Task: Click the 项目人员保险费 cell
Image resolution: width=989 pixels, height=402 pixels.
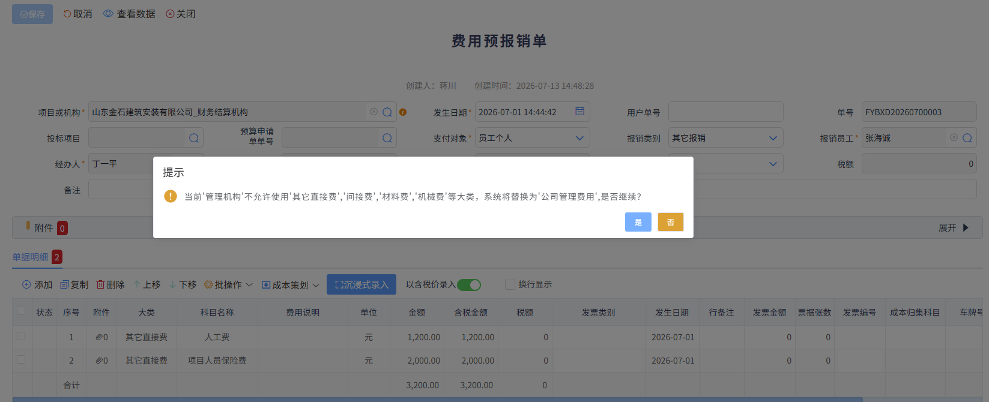Action: 217,361
